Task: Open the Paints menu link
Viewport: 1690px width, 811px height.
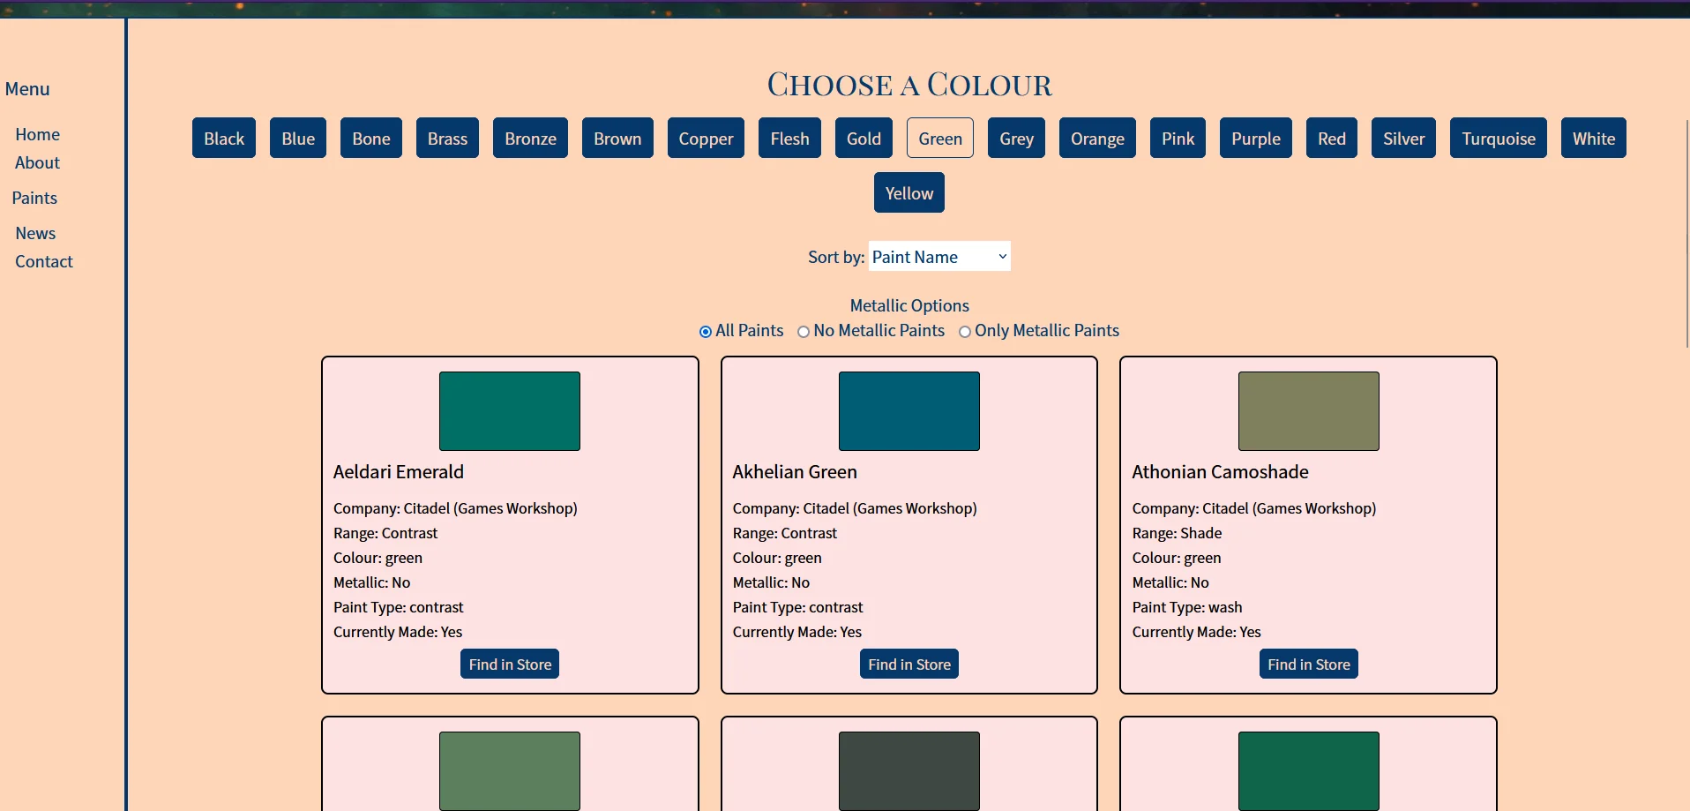Action: [x=34, y=198]
